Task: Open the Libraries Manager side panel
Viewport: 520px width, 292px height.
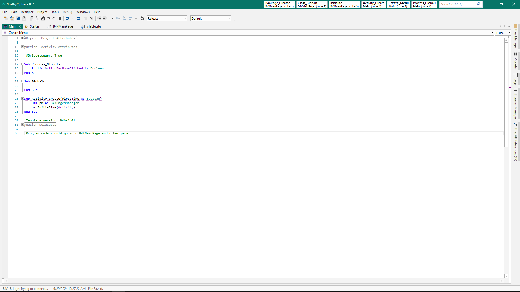Action: [x=516, y=104]
